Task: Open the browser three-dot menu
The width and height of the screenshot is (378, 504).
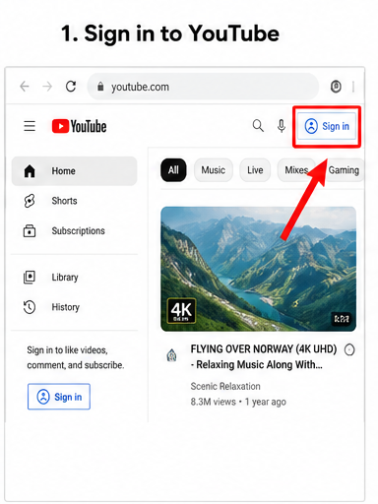Action: 353,87
